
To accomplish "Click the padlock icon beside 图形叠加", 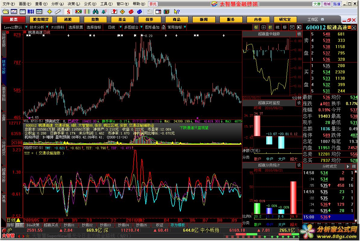I will (163, 27).
